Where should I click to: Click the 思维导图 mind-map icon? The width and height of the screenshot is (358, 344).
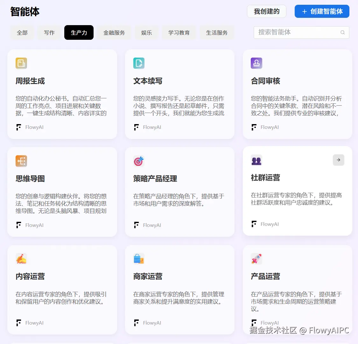21,161
